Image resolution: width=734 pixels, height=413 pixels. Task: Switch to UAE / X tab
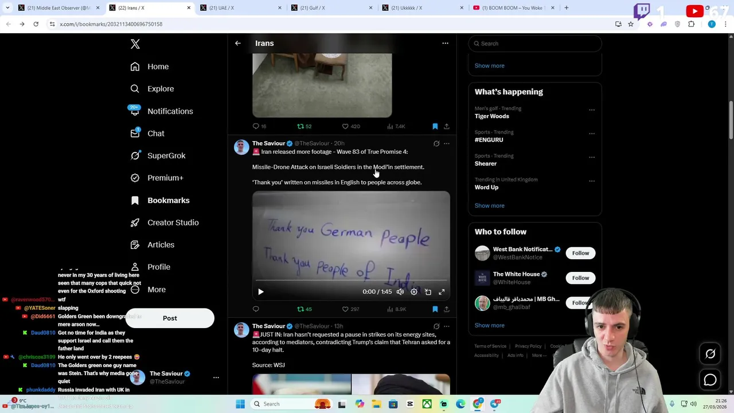tap(241, 8)
